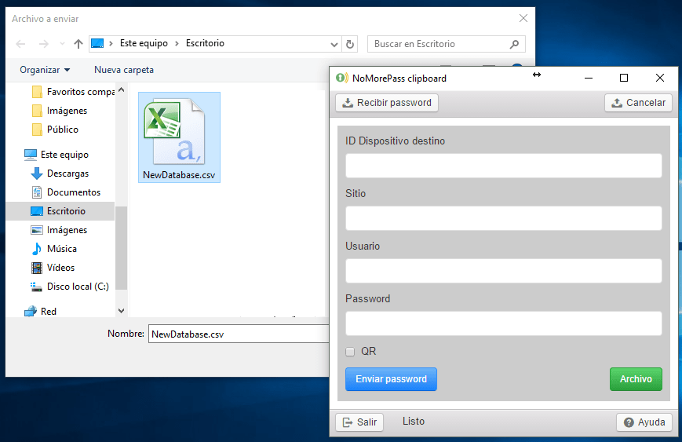Open Documentos in navigation pane
682x442 pixels.
[x=66, y=192]
